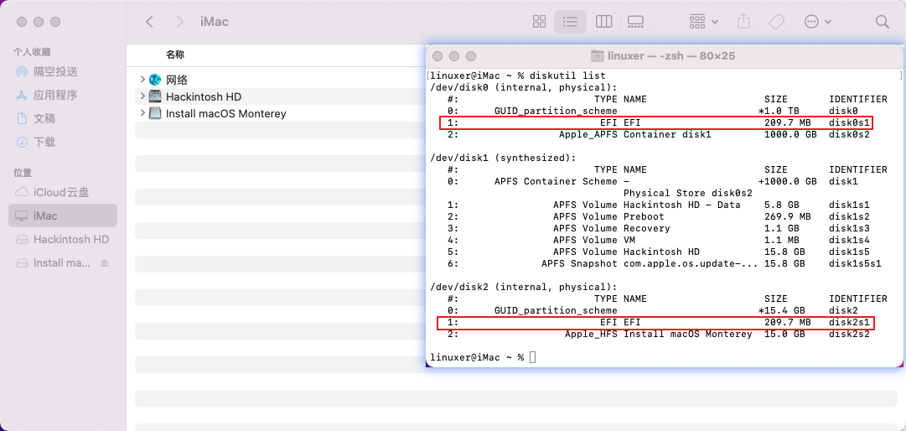Switch Finder to gallery view

tap(635, 22)
